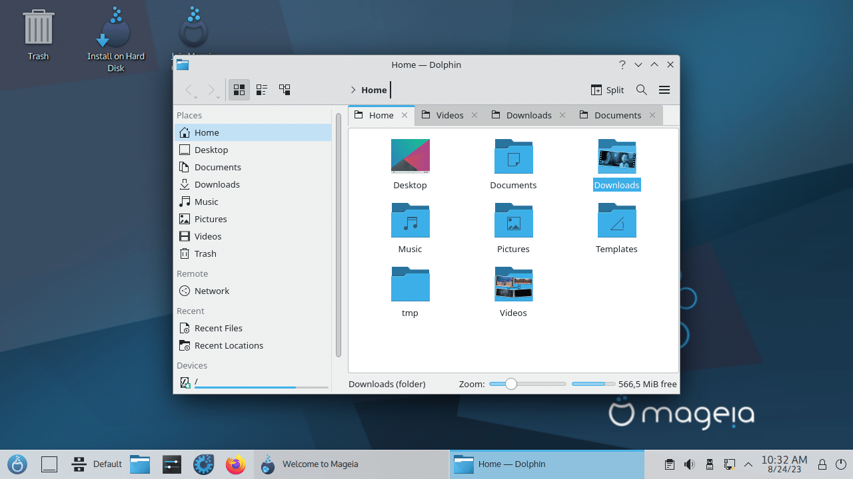Open the Firefox icon on the taskbar
Viewport: 853px width, 479px height.
(x=236, y=464)
